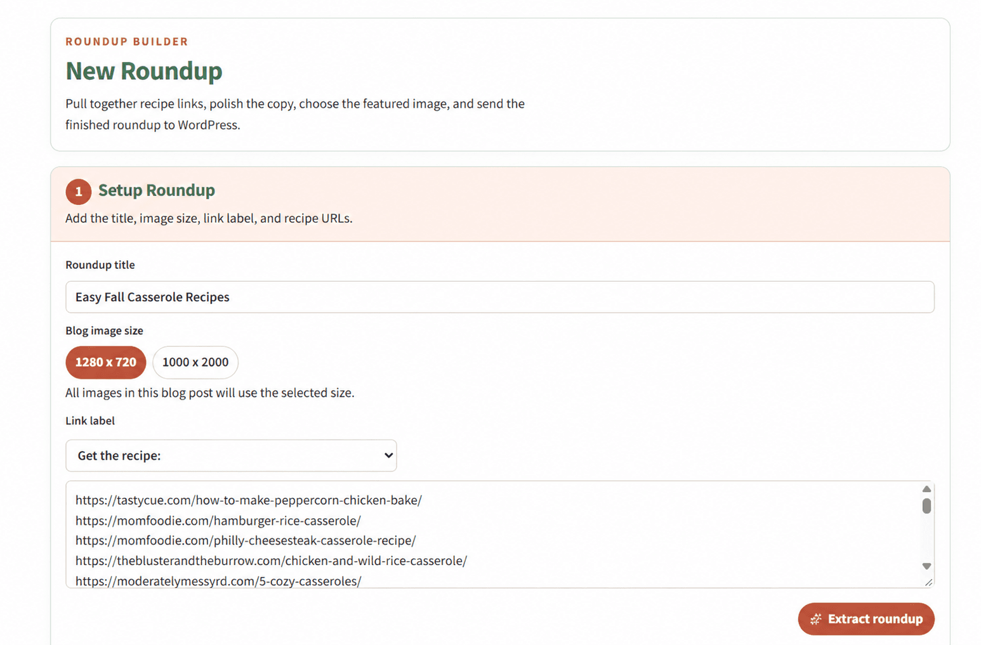Click the 'Link label' field label
The image size is (981, 645).
[x=90, y=420]
